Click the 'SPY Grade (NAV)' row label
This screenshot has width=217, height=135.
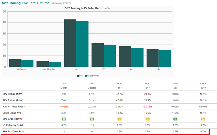coord(12,119)
